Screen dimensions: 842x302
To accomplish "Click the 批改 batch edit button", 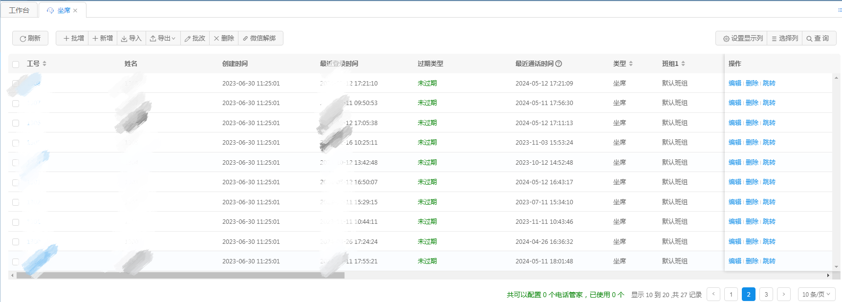I will [x=194, y=38].
